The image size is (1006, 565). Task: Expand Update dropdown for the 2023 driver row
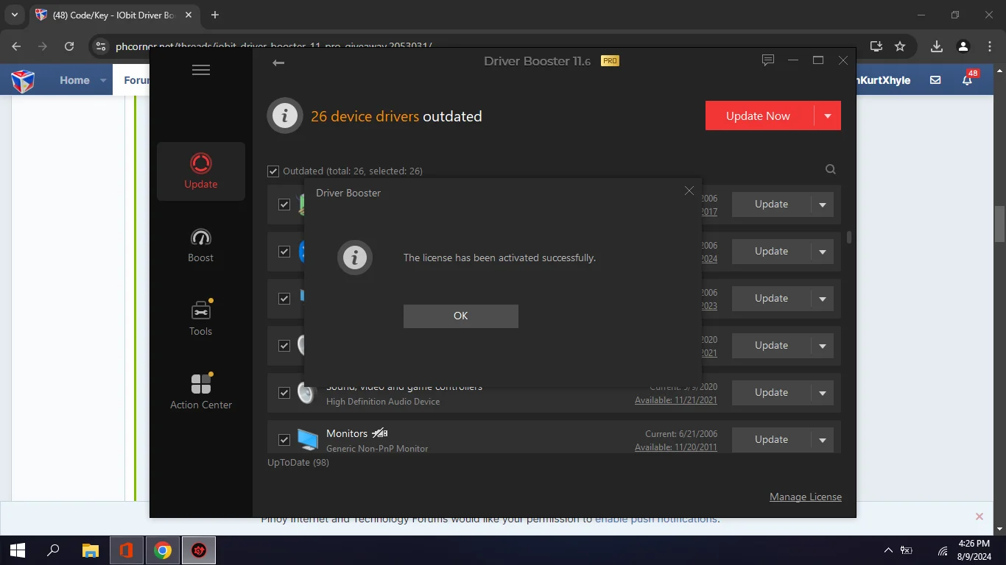pos(823,299)
